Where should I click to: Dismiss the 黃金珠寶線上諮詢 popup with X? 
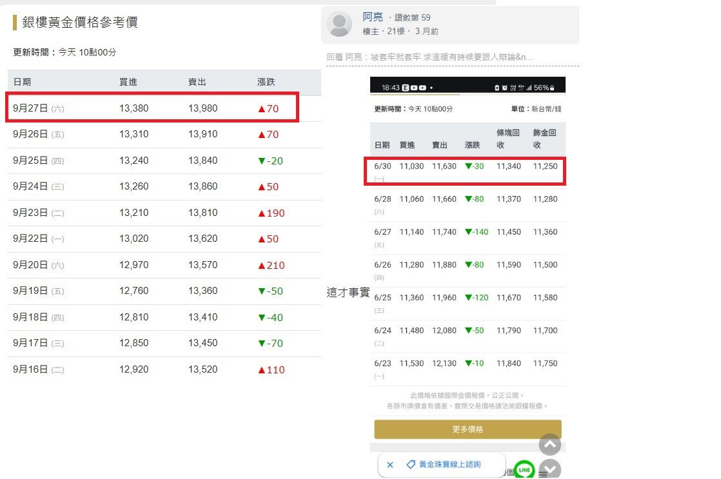(x=390, y=464)
